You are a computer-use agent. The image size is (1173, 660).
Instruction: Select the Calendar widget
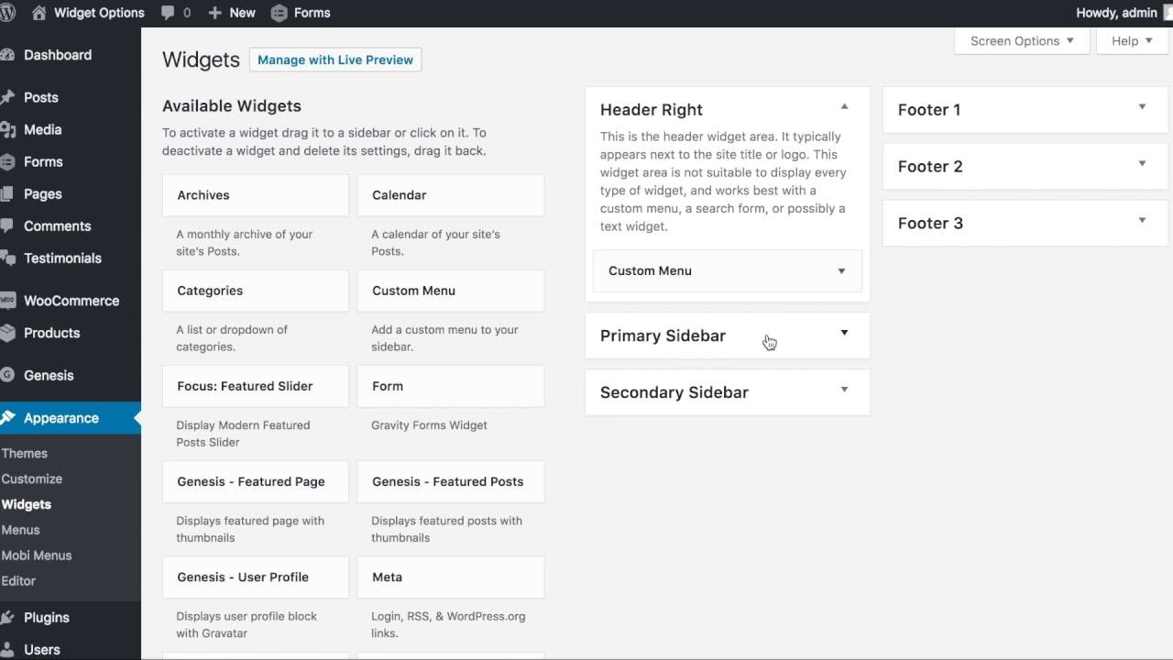[x=451, y=195]
